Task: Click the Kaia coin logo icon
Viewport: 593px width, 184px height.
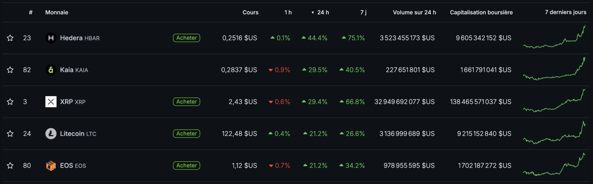Action: (51, 70)
